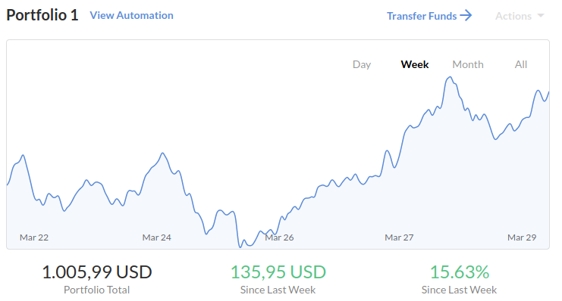Viewport: 562px width, 301px height.
Task: Switch chart range to Day
Action: pos(362,65)
